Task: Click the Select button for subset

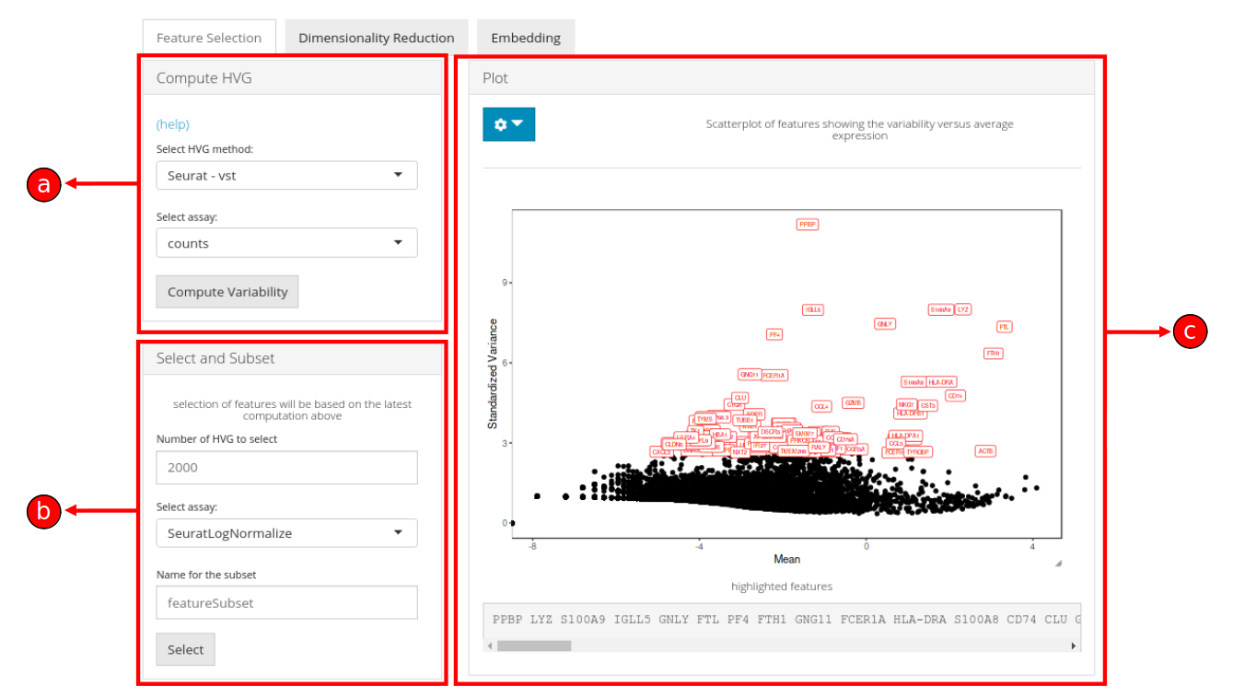Action: click(185, 649)
